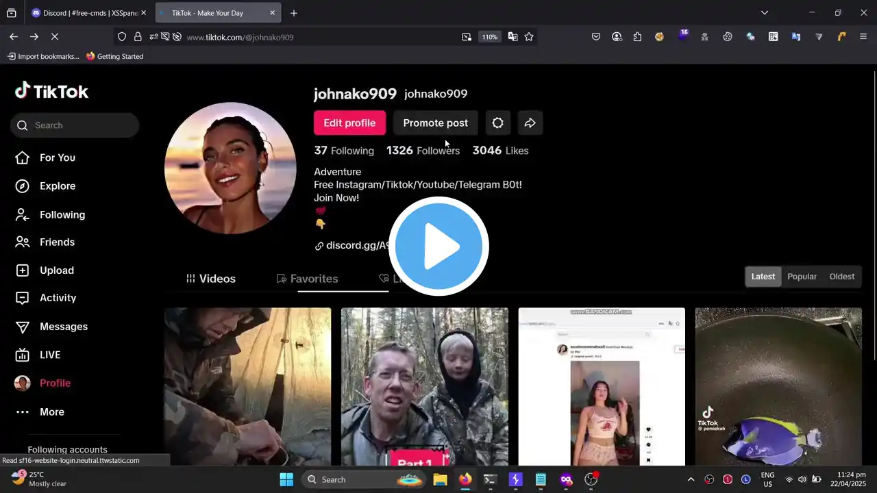The image size is (877, 493).
Task: Open the Firefox extensions puzzle icon
Action: pos(638,37)
